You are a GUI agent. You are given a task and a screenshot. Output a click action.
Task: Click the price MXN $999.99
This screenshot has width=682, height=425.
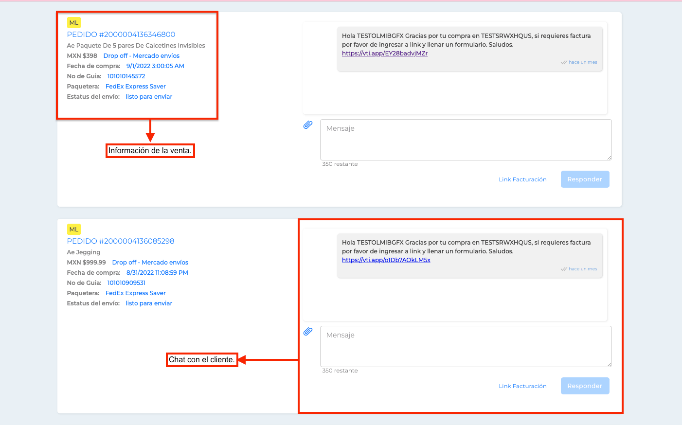87,263
